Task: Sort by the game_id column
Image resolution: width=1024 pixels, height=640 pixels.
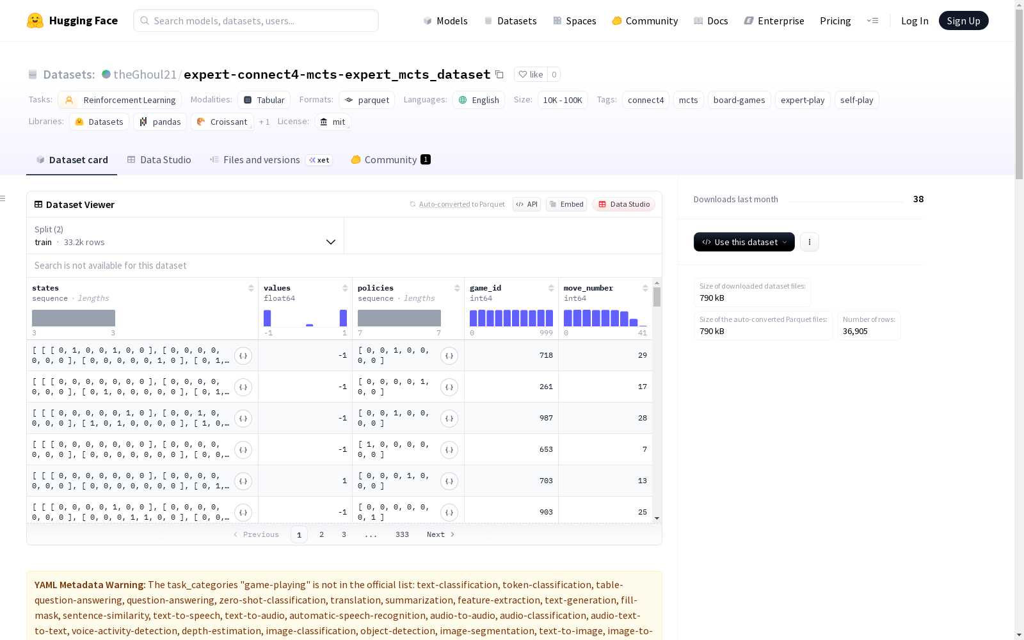Action: coord(551,288)
